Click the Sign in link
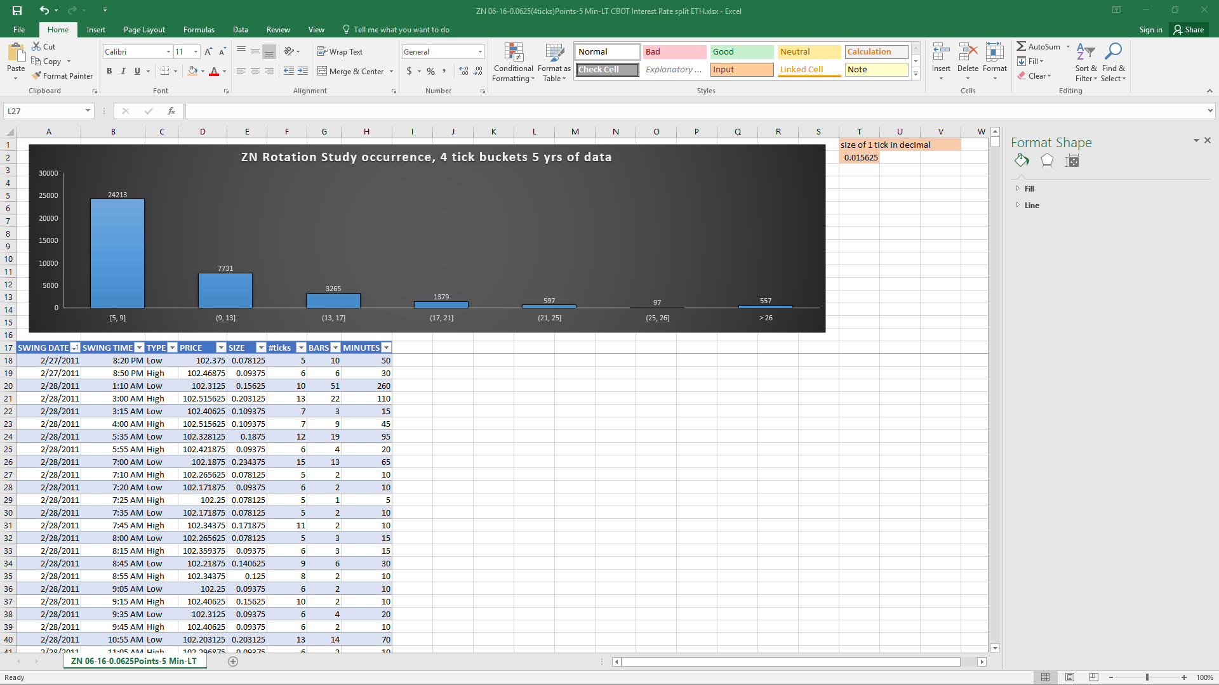The image size is (1219, 685). pyautogui.click(x=1150, y=29)
